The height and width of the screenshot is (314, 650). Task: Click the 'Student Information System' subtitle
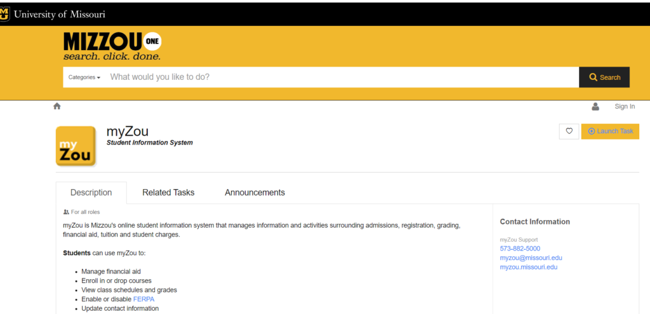pyautogui.click(x=150, y=143)
